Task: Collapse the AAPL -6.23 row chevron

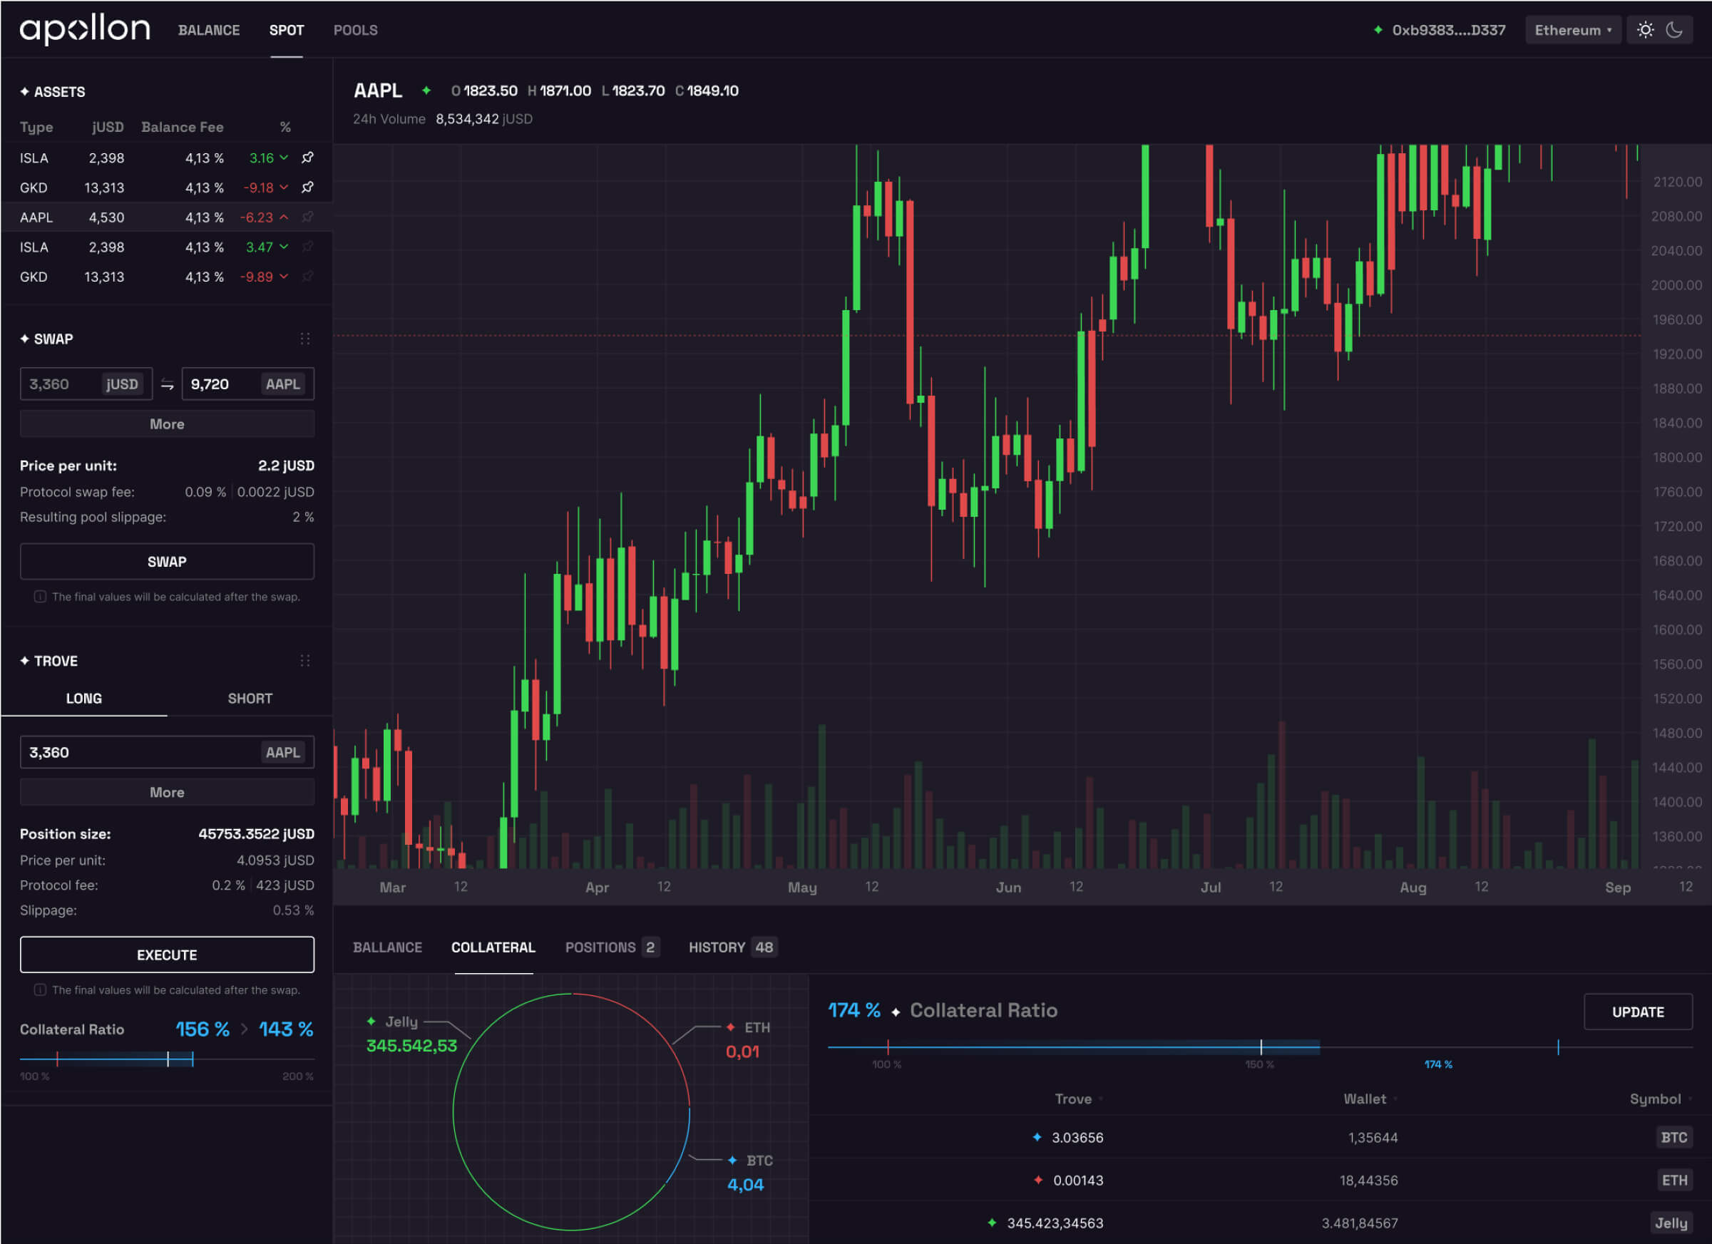Action: click(284, 217)
